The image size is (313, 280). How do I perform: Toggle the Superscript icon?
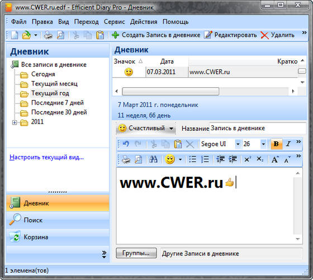point(248,159)
